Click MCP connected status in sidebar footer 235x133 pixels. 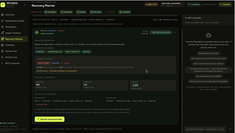pos(8,123)
